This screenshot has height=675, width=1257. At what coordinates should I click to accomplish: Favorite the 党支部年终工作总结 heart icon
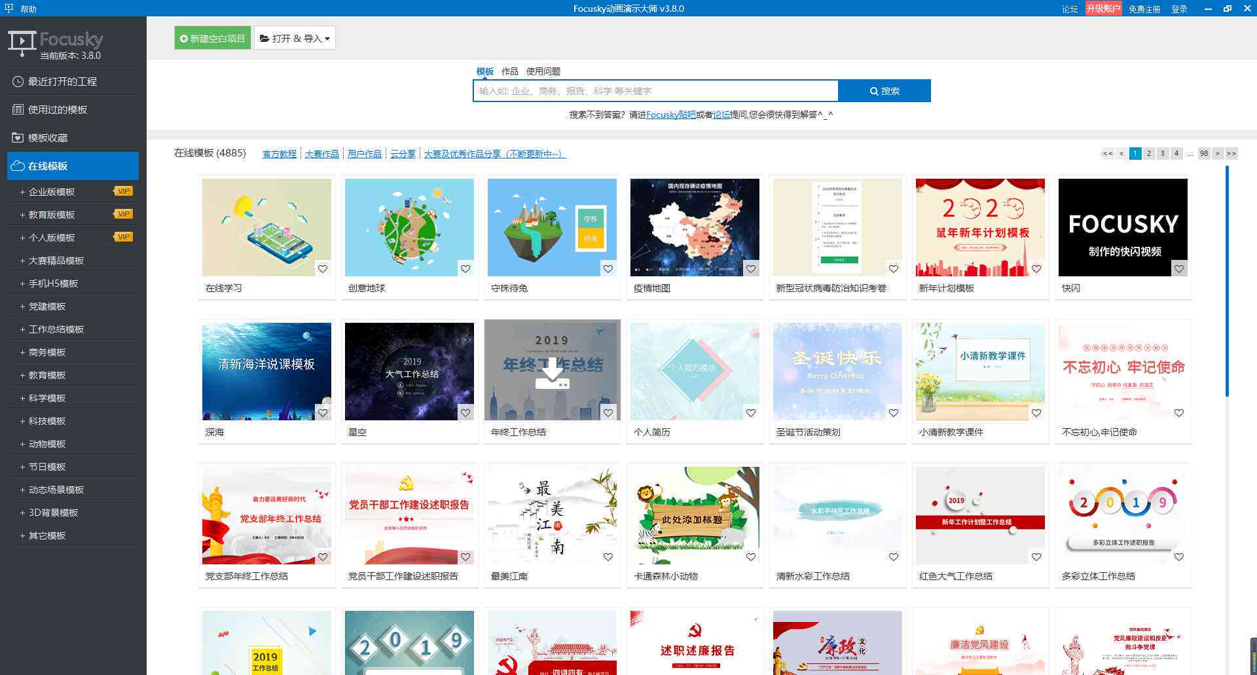click(x=323, y=556)
